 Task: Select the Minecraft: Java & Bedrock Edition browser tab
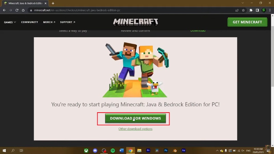pos(25,3)
